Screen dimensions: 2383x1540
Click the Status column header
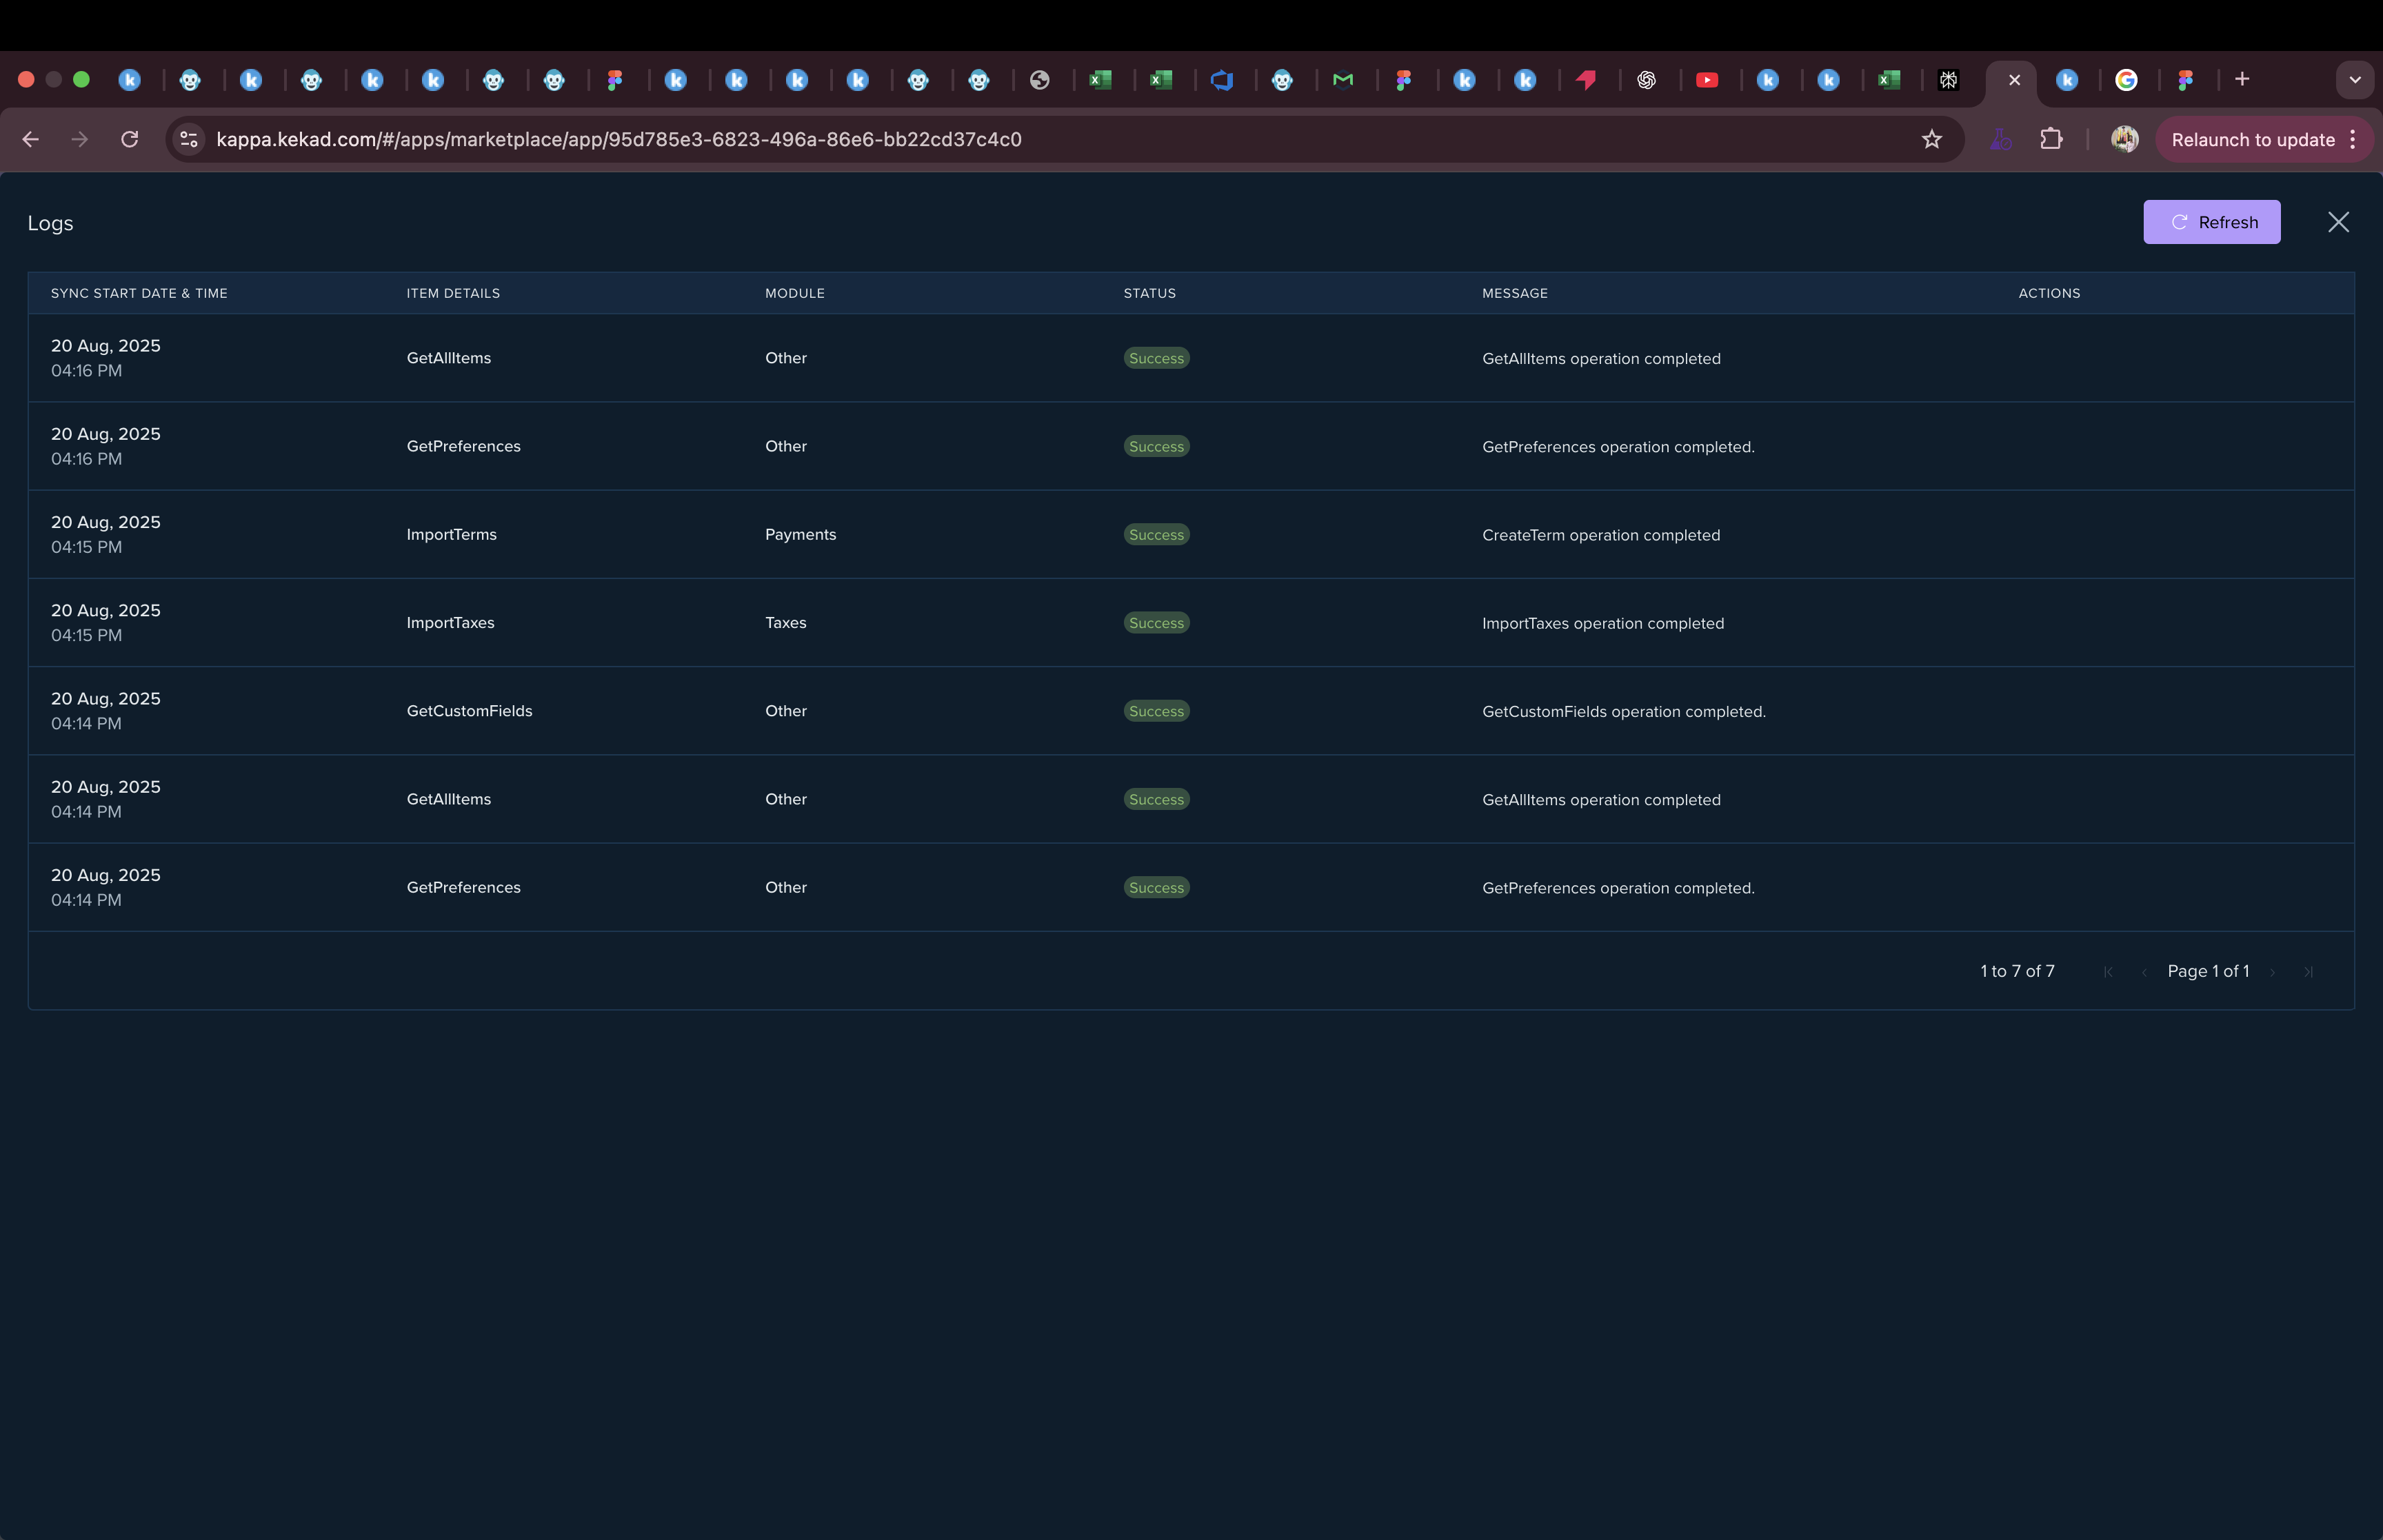coord(1149,293)
